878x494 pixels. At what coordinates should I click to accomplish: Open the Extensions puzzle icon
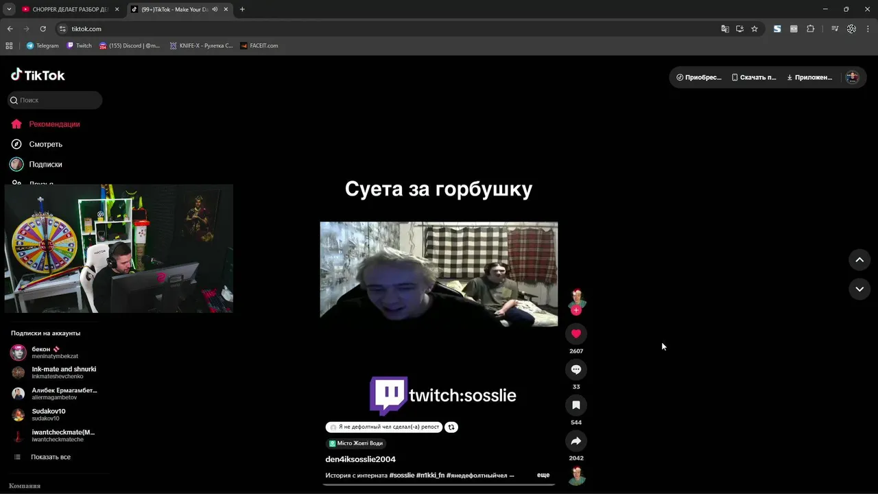pos(810,29)
